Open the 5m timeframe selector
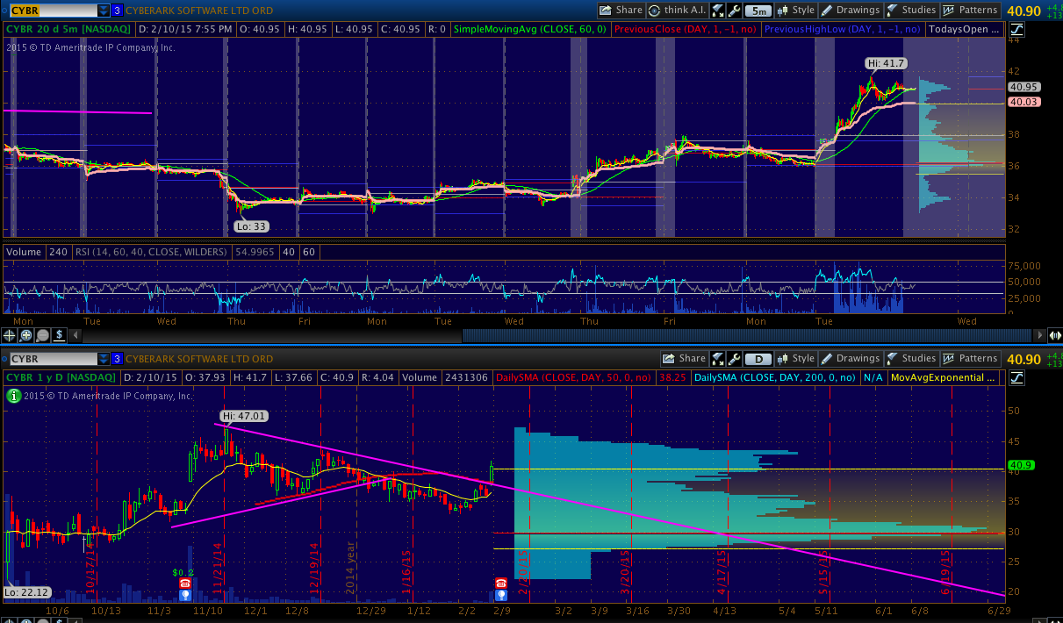The width and height of the screenshot is (1063, 623). tap(758, 11)
